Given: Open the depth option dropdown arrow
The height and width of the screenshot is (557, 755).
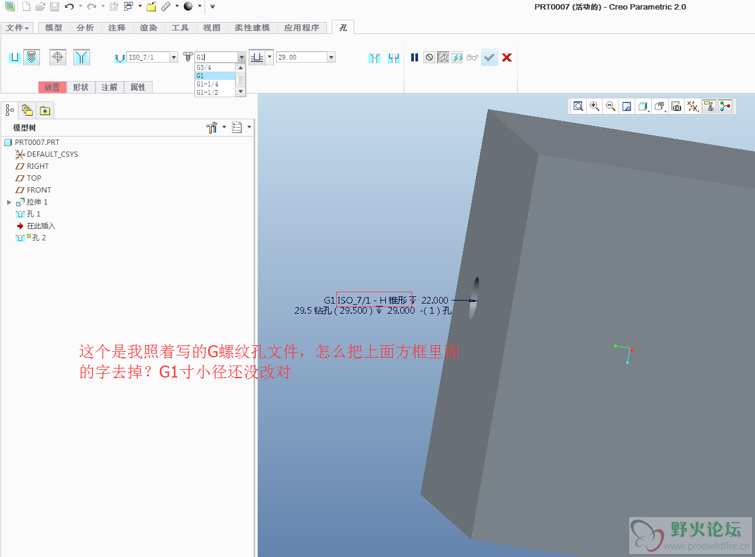Looking at the screenshot, I should [x=270, y=57].
